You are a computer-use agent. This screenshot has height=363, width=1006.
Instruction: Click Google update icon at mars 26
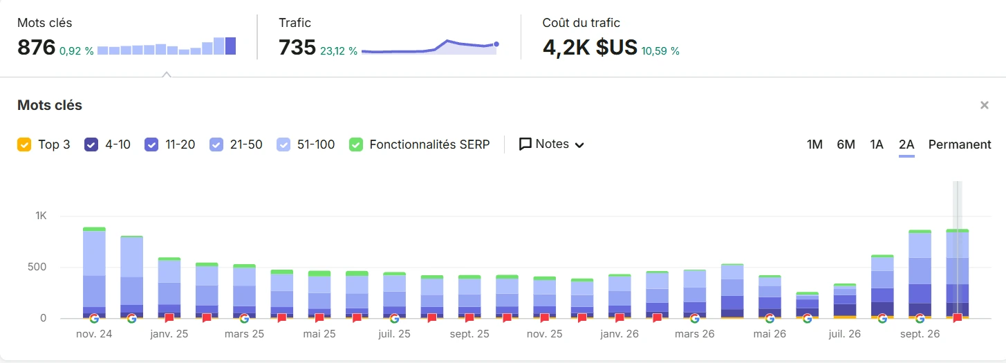(694, 318)
